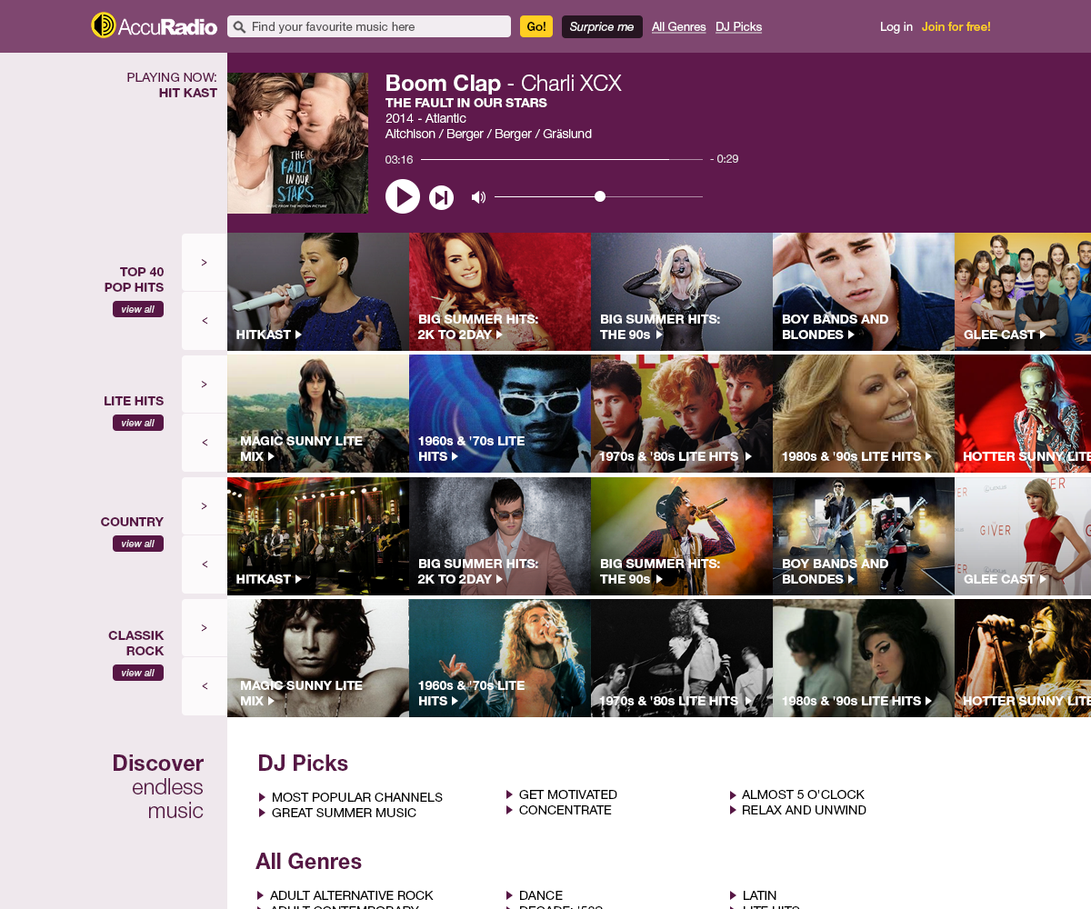Click the search magnifier icon
The width and height of the screenshot is (1091, 909).
pyautogui.click(x=239, y=27)
